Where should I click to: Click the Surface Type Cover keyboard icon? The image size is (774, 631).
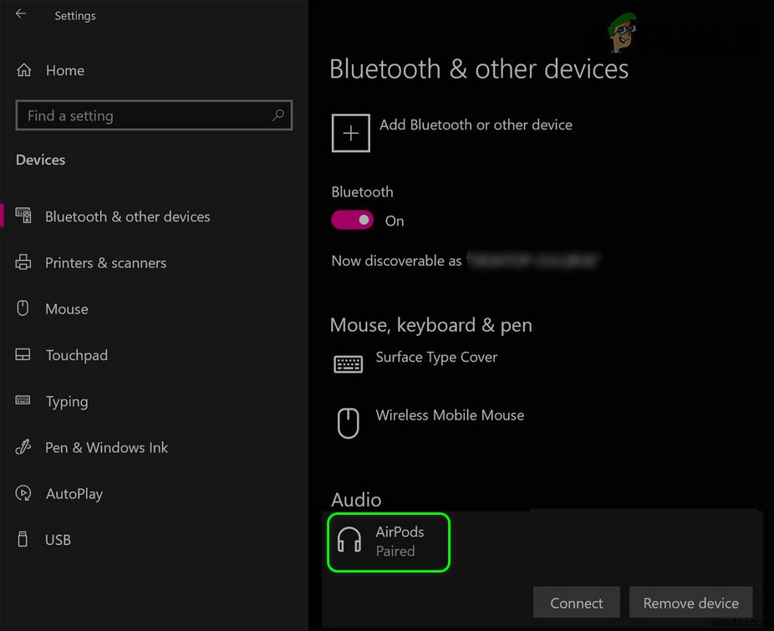[x=349, y=364]
